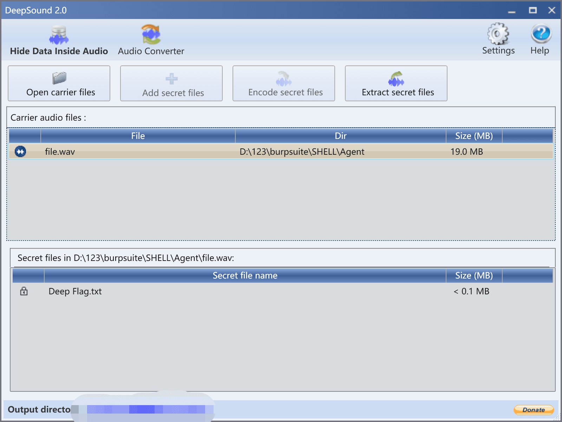Click Add secret files button
562x422 pixels.
(x=171, y=84)
